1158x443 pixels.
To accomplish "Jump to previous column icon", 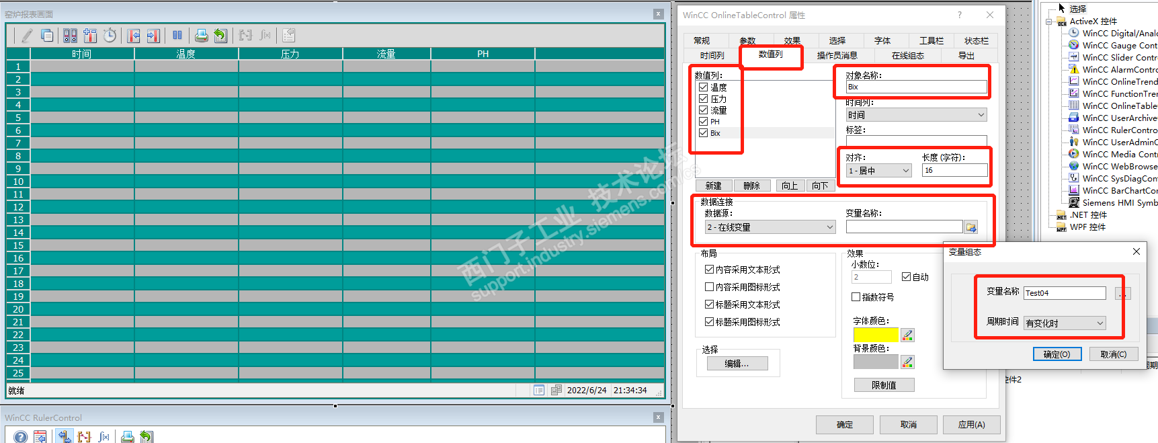I will pos(134,36).
